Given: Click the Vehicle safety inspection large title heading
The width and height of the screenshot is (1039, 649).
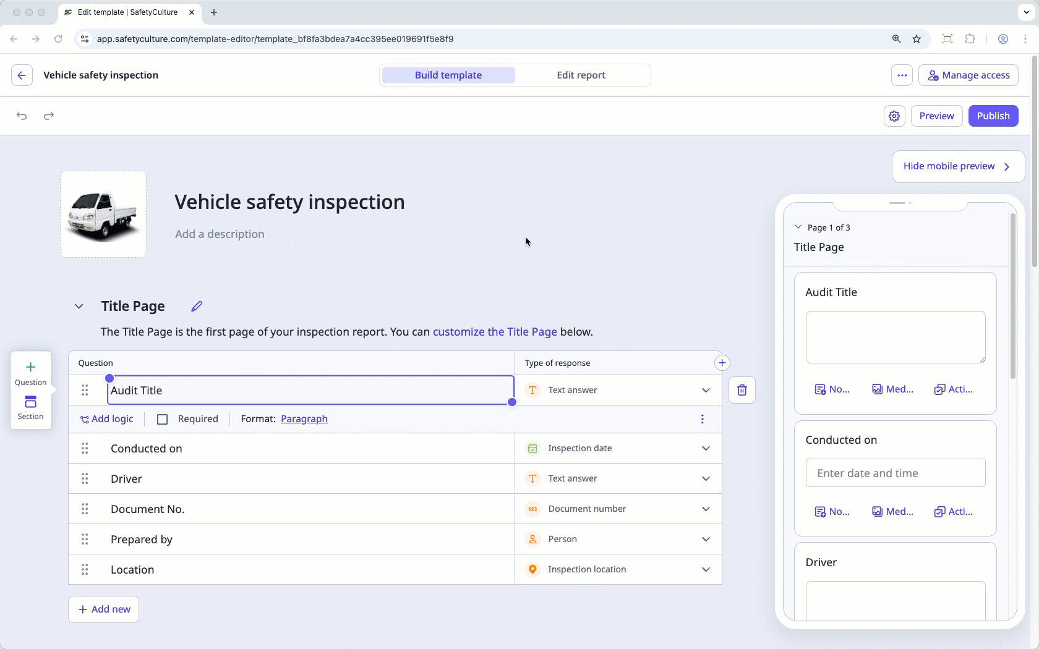Looking at the screenshot, I should coord(289,202).
